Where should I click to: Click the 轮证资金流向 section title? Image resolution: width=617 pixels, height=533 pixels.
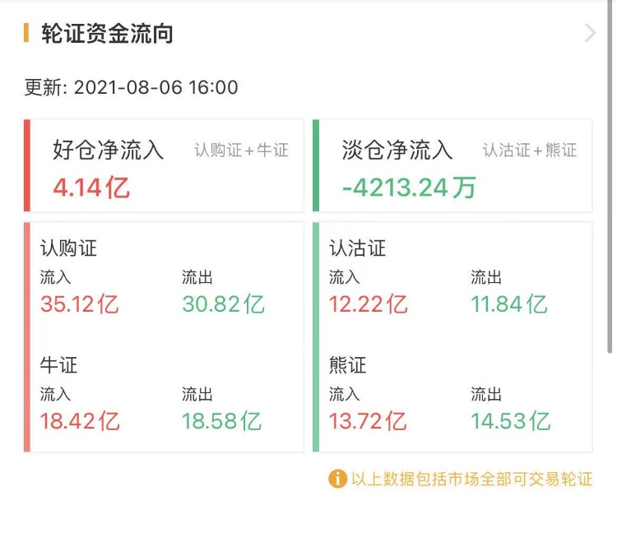coord(107,34)
